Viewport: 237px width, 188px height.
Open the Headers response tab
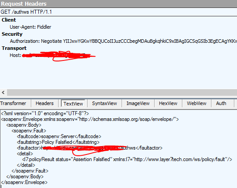pyautogui.click(x=44, y=103)
